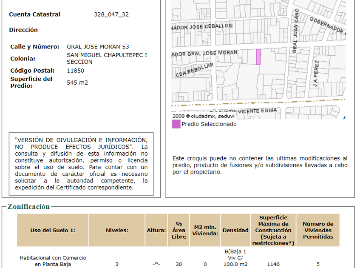Click the highlighted pink parcel on the map
This screenshot has width=357, height=268.
coord(258,57)
